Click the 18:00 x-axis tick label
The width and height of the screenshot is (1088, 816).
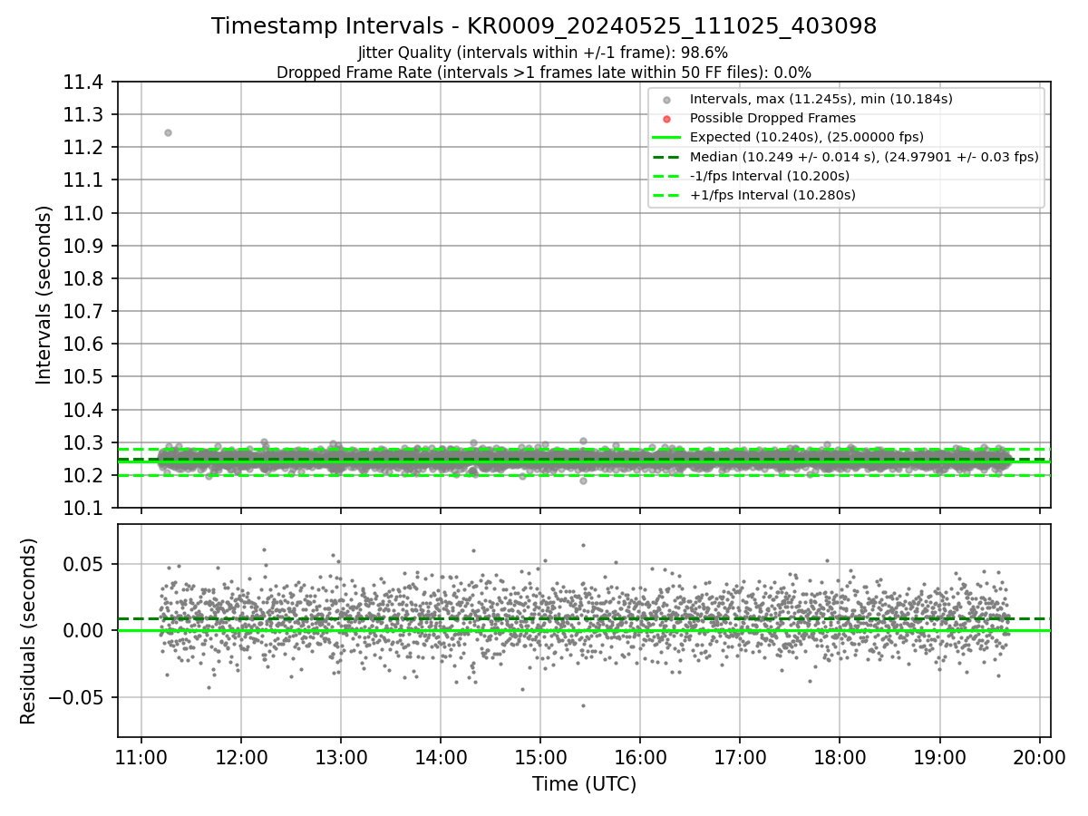(x=839, y=756)
